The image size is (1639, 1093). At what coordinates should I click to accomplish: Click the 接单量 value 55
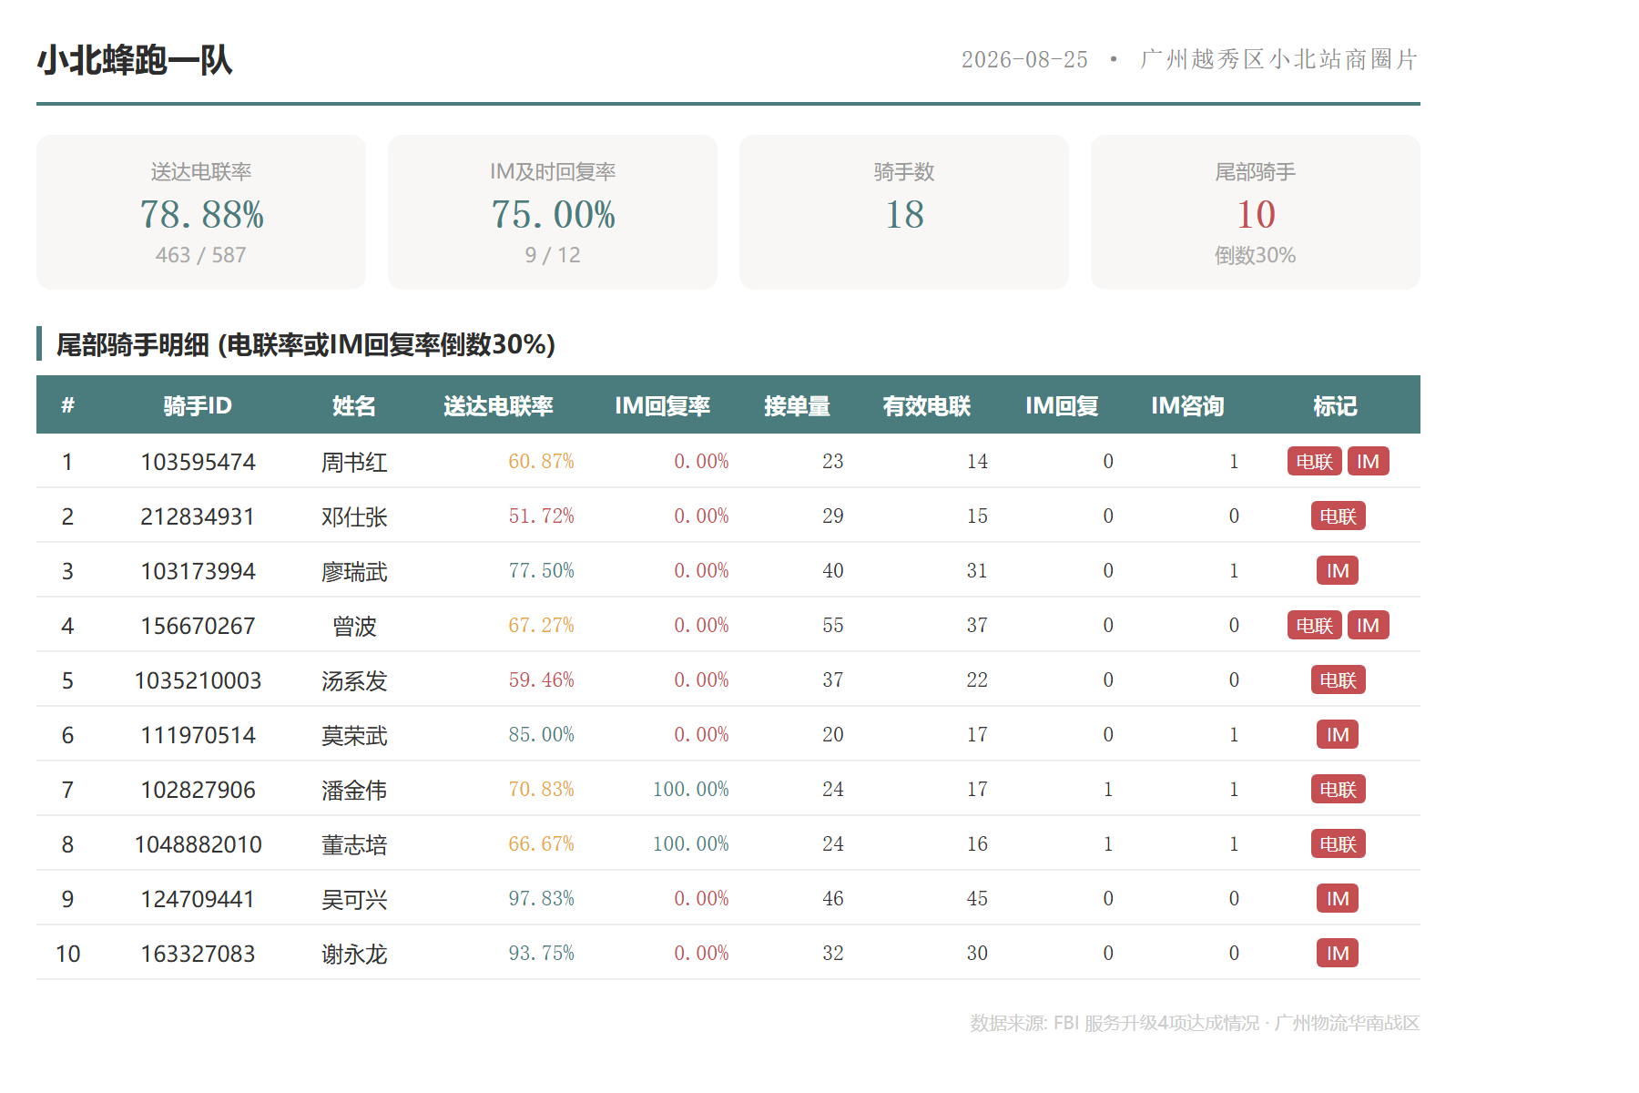point(833,625)
